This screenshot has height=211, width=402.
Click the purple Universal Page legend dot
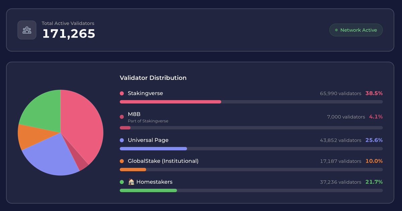(x=122, y=140)
